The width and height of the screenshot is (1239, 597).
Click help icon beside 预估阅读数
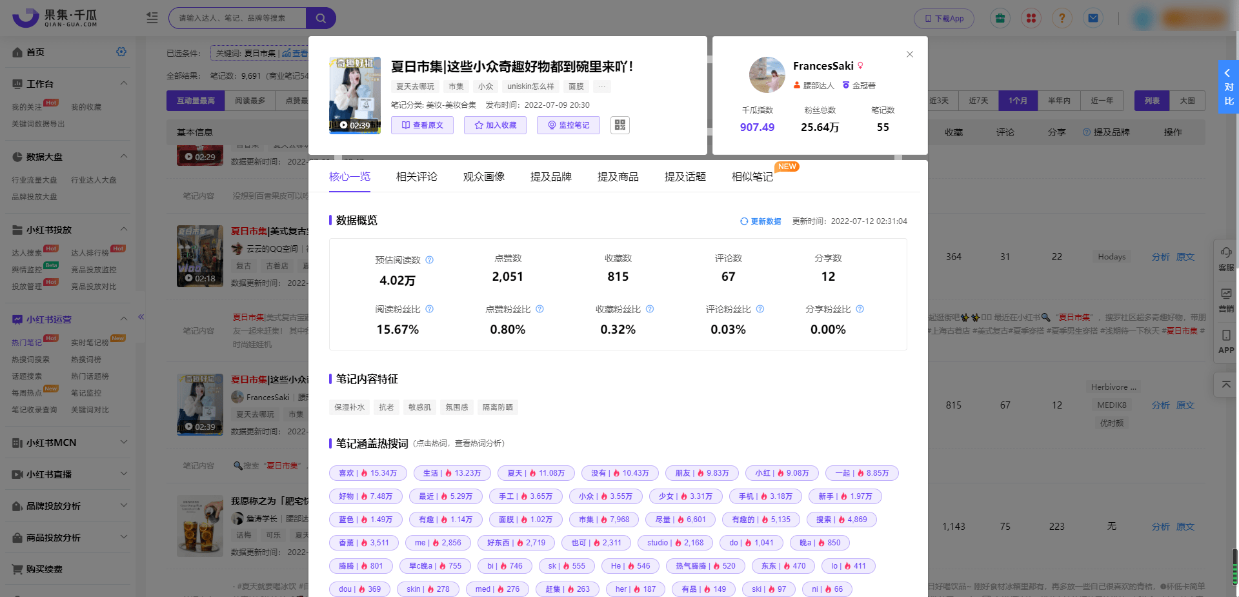(x=430, y=260)
